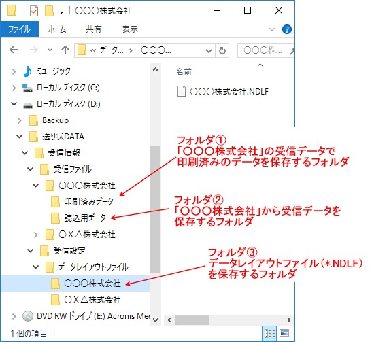Switch to the details view icon in the status bar
The image size is (389, 342).
click(269, 333)
